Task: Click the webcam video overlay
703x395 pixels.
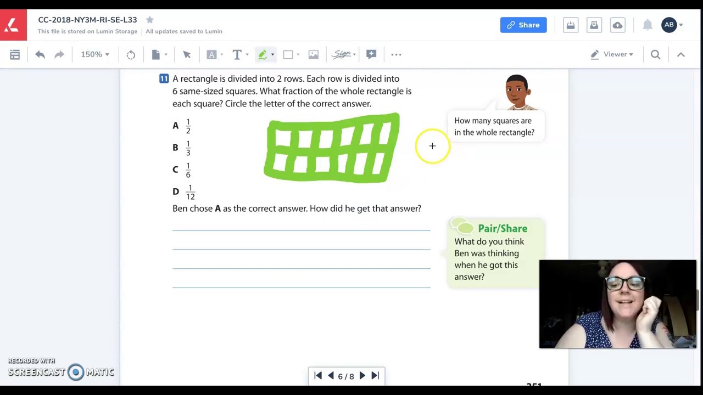Action: 618,304
